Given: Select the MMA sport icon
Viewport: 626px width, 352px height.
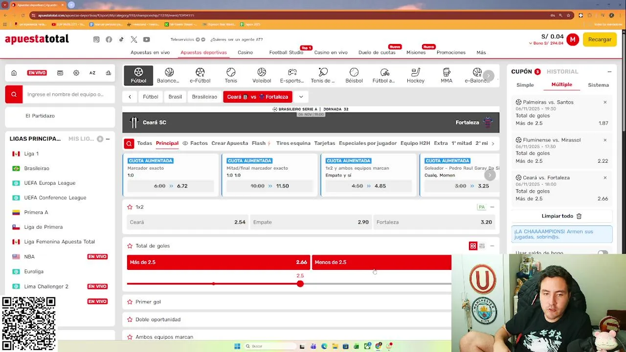Looking at the screenshot, I should tap(447, 75).
